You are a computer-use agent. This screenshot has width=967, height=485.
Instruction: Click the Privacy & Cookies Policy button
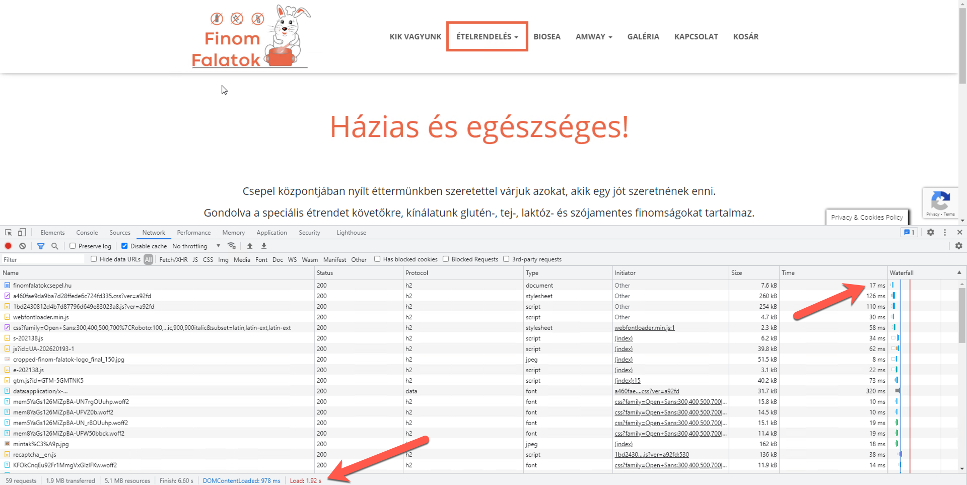[866, 217]
